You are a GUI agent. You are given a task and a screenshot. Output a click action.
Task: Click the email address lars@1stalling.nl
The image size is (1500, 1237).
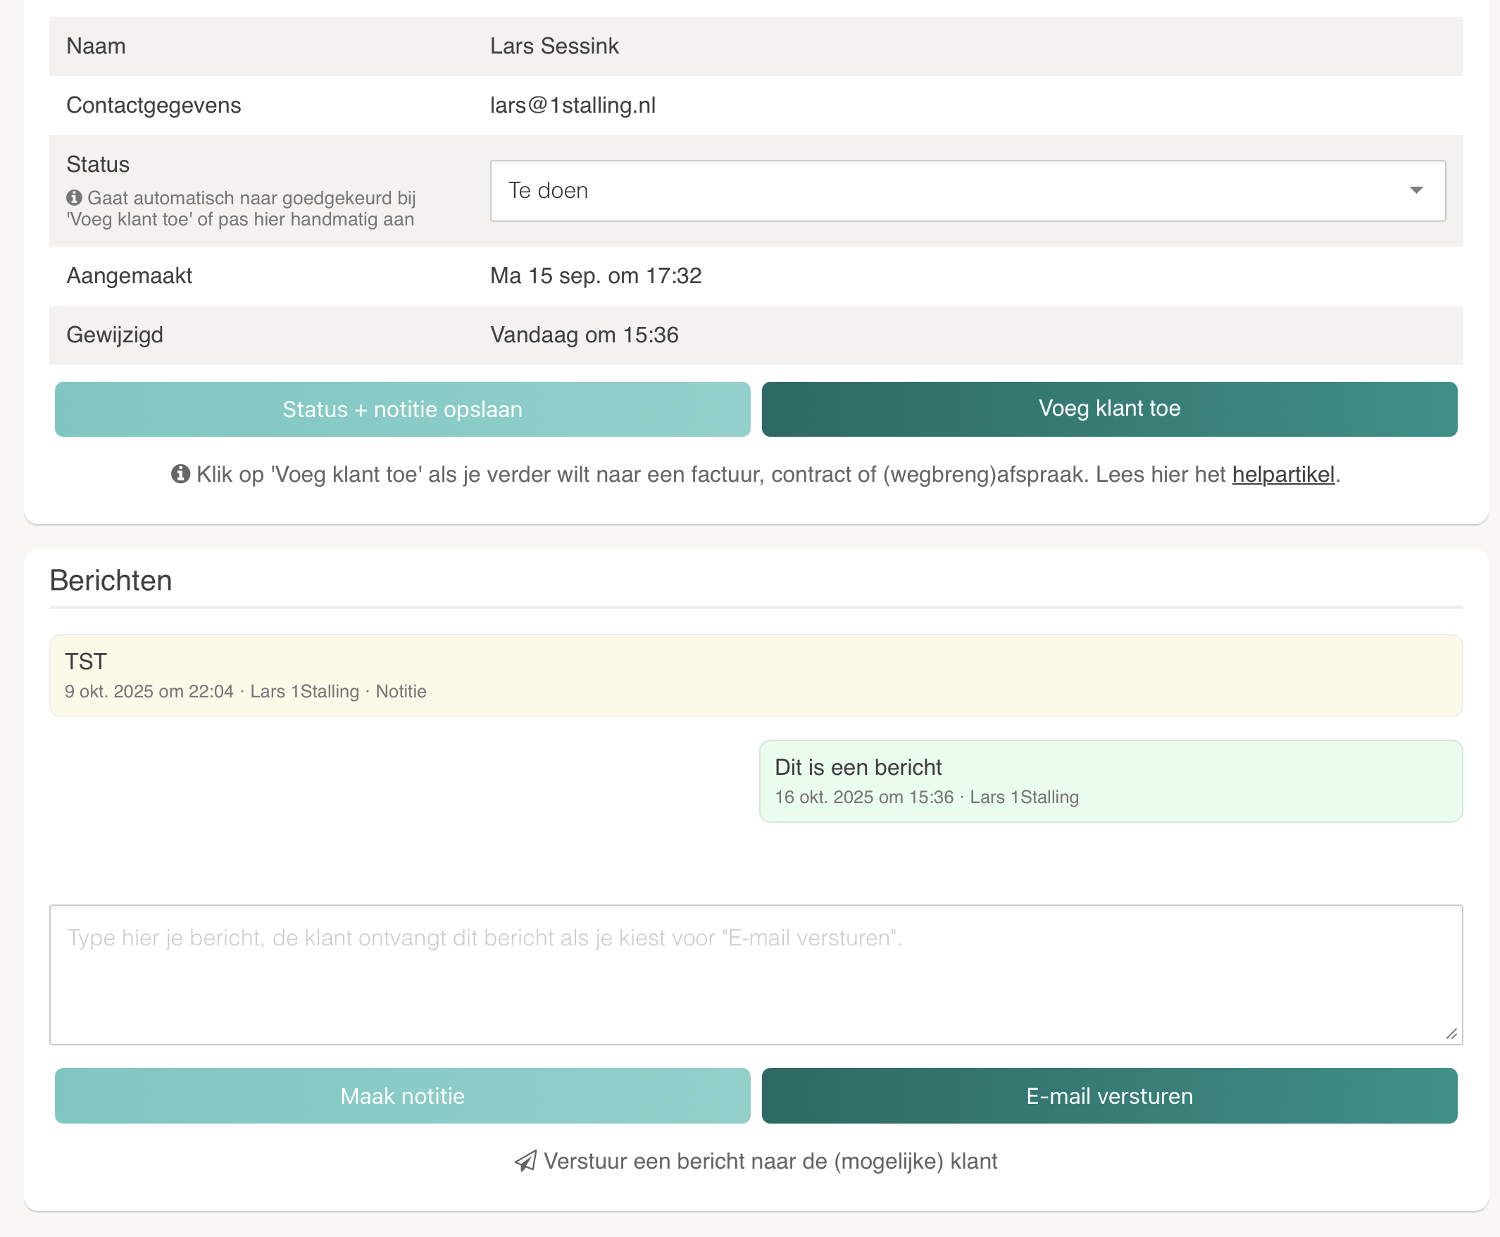click(573, 106)
